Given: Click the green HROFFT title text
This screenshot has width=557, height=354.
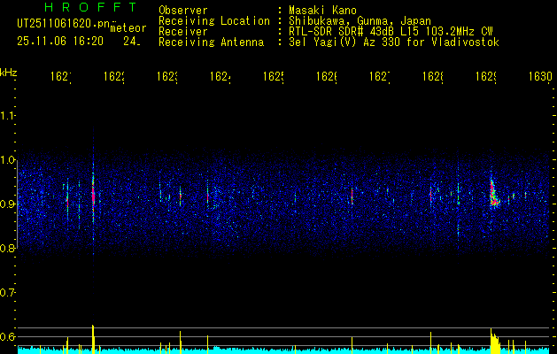Looking at the screenshot, I should click(x=91, y=7).
